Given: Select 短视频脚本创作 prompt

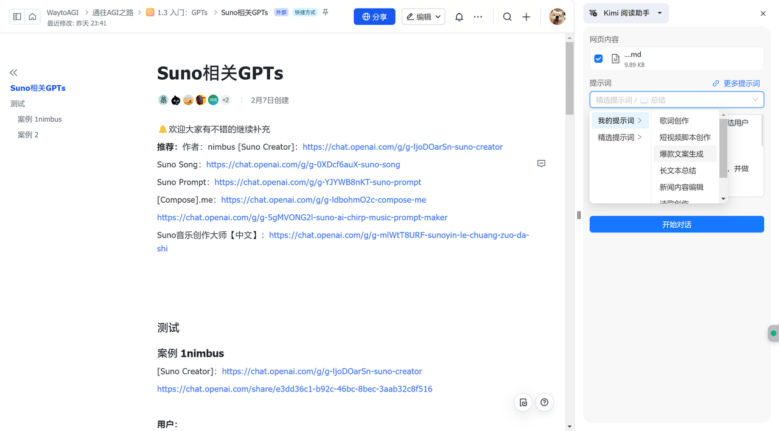Looking at the screenshot, I should [685, 138].
